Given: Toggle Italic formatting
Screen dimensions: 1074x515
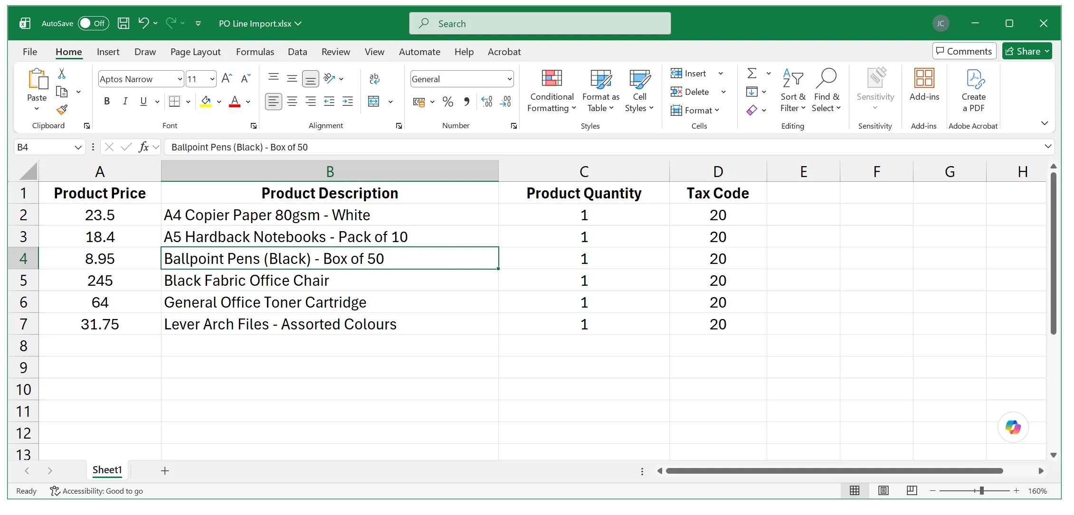Looking at the screenshot, I should 125,101.
